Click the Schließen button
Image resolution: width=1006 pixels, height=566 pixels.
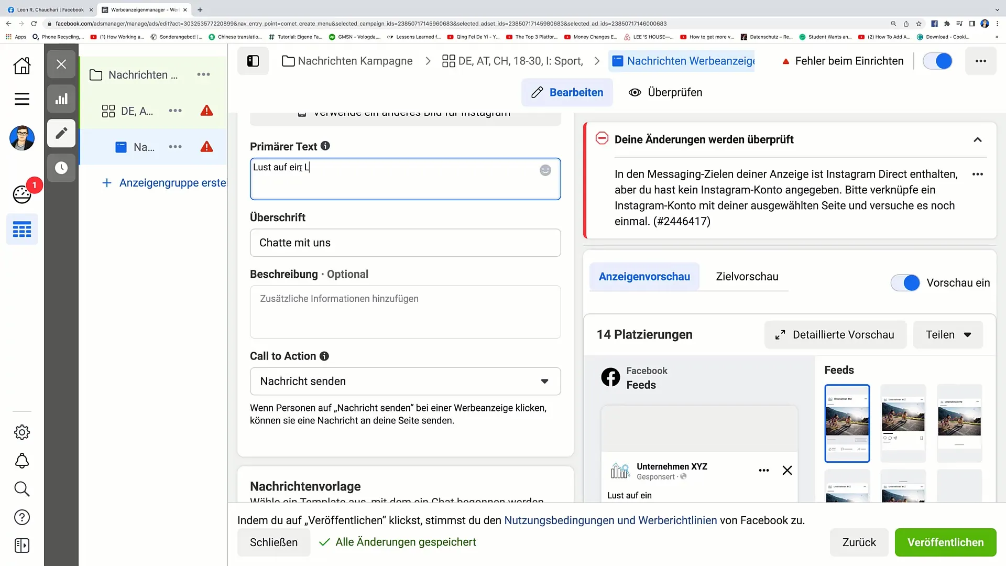coord(274,542)
